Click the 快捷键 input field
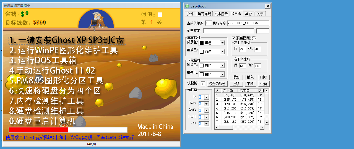354x149 pixels. pos(203,84)
